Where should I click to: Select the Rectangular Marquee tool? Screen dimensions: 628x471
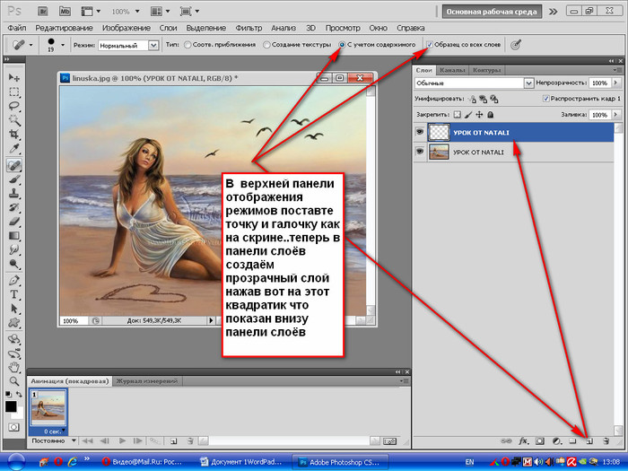pyautogui.click(x=14, y=92)
